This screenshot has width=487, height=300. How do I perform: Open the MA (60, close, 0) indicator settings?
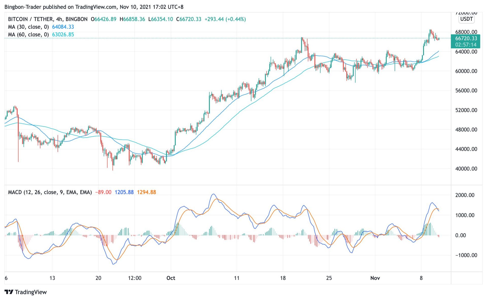coord(28,34)
